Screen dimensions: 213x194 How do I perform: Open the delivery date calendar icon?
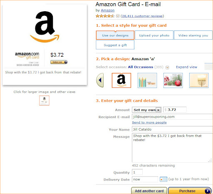pyautogui.click(x=163, y=179)
